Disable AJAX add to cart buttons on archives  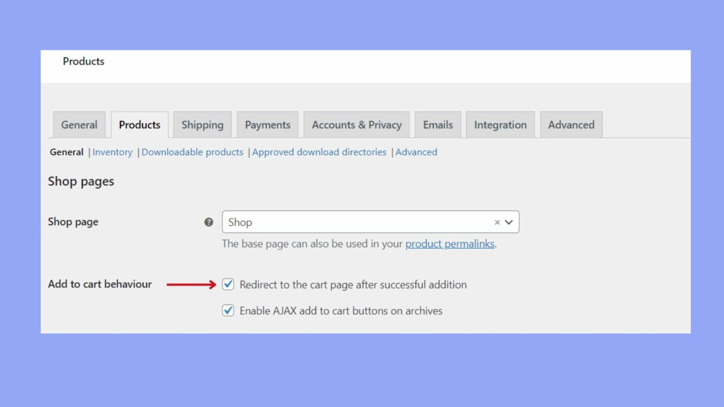click(x=228, y=310)
